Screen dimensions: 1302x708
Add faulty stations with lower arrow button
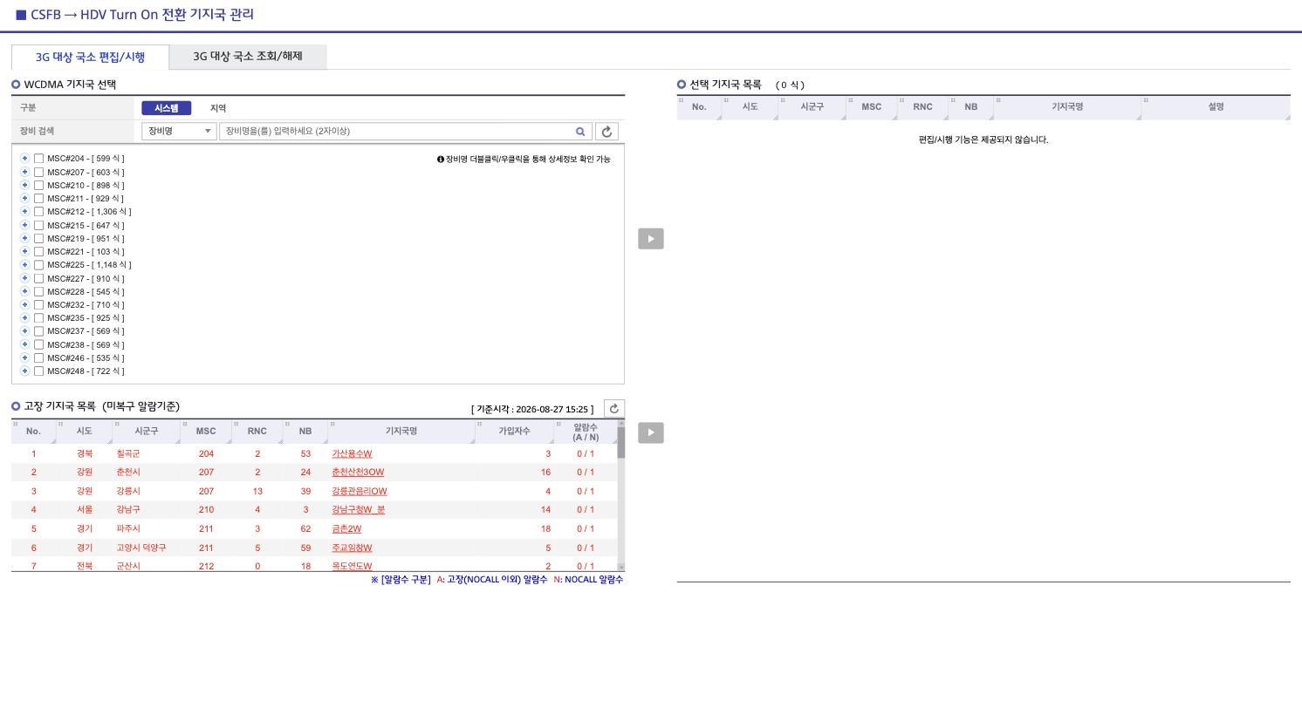point(651,432)
